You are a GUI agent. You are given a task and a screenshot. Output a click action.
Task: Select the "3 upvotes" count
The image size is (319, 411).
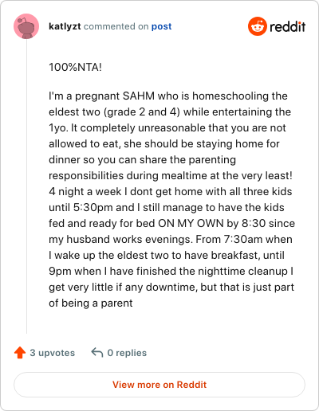coord(53,353)
